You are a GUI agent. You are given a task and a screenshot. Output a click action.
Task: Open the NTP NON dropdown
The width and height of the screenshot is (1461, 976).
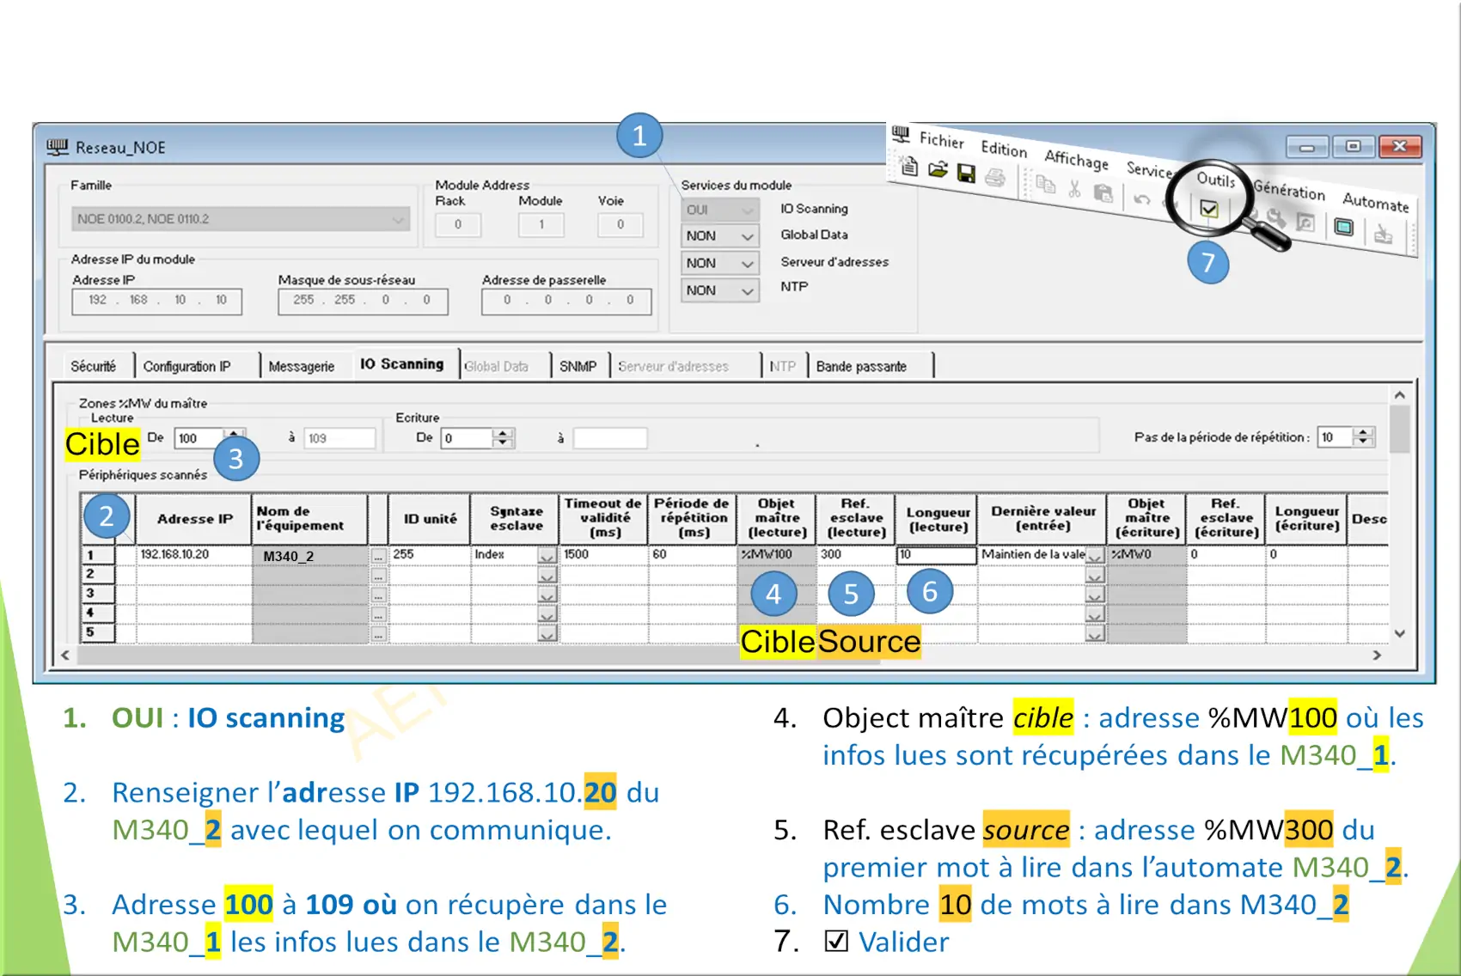click(720, 291)
